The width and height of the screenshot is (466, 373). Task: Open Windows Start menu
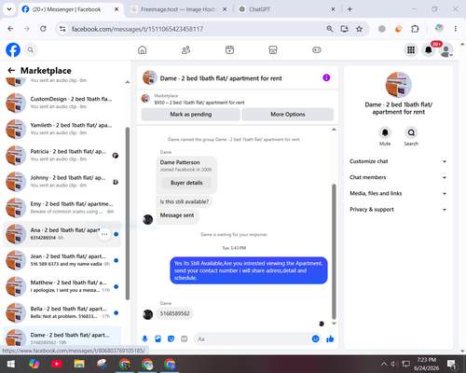[x=11, y=364]
